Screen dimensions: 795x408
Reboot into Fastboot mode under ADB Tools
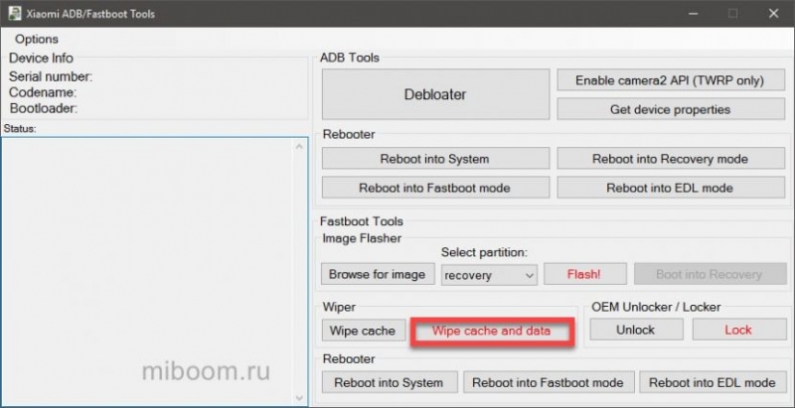tap(435, 188)
